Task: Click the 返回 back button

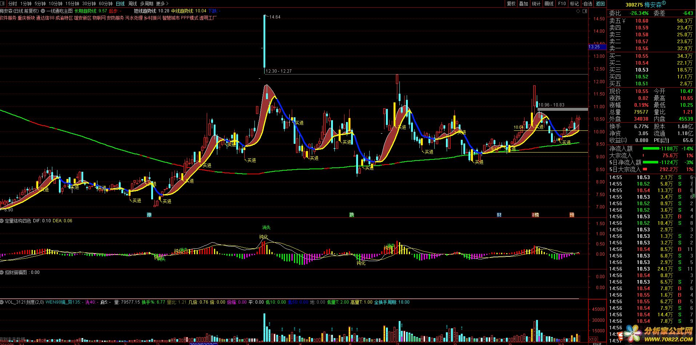Action: [x=600, y=4]
